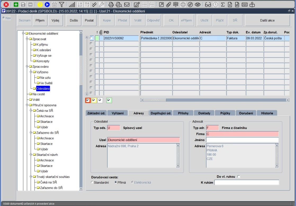Viewport: 296px width, 206px height.
Task: Click the yellow question mark help icon
Action: coord(40,5)
